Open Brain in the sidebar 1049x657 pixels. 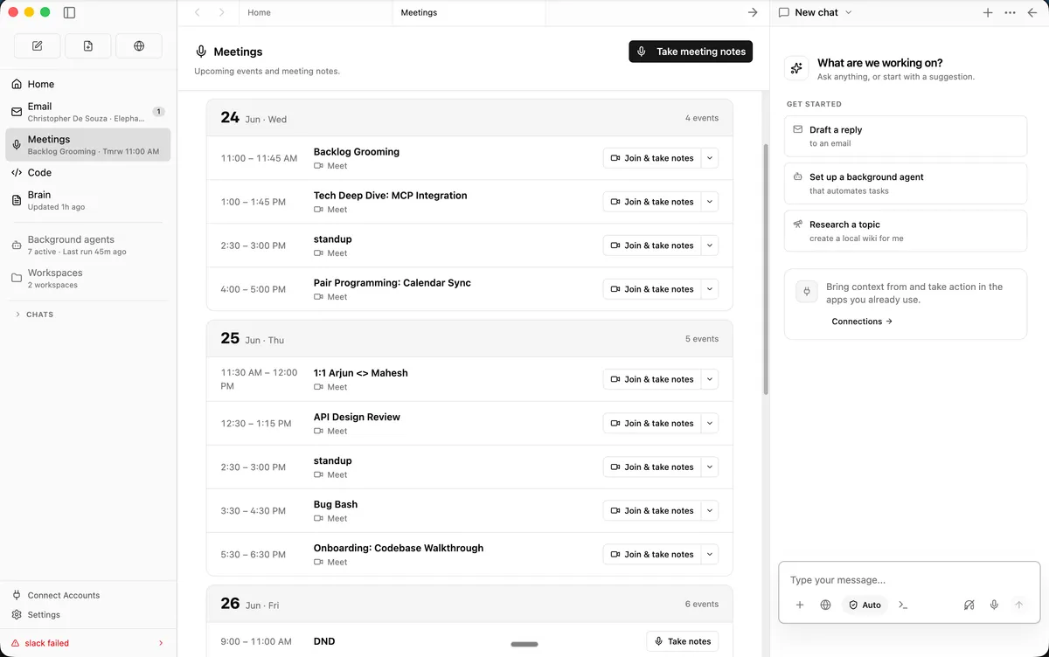click(88, 200)
